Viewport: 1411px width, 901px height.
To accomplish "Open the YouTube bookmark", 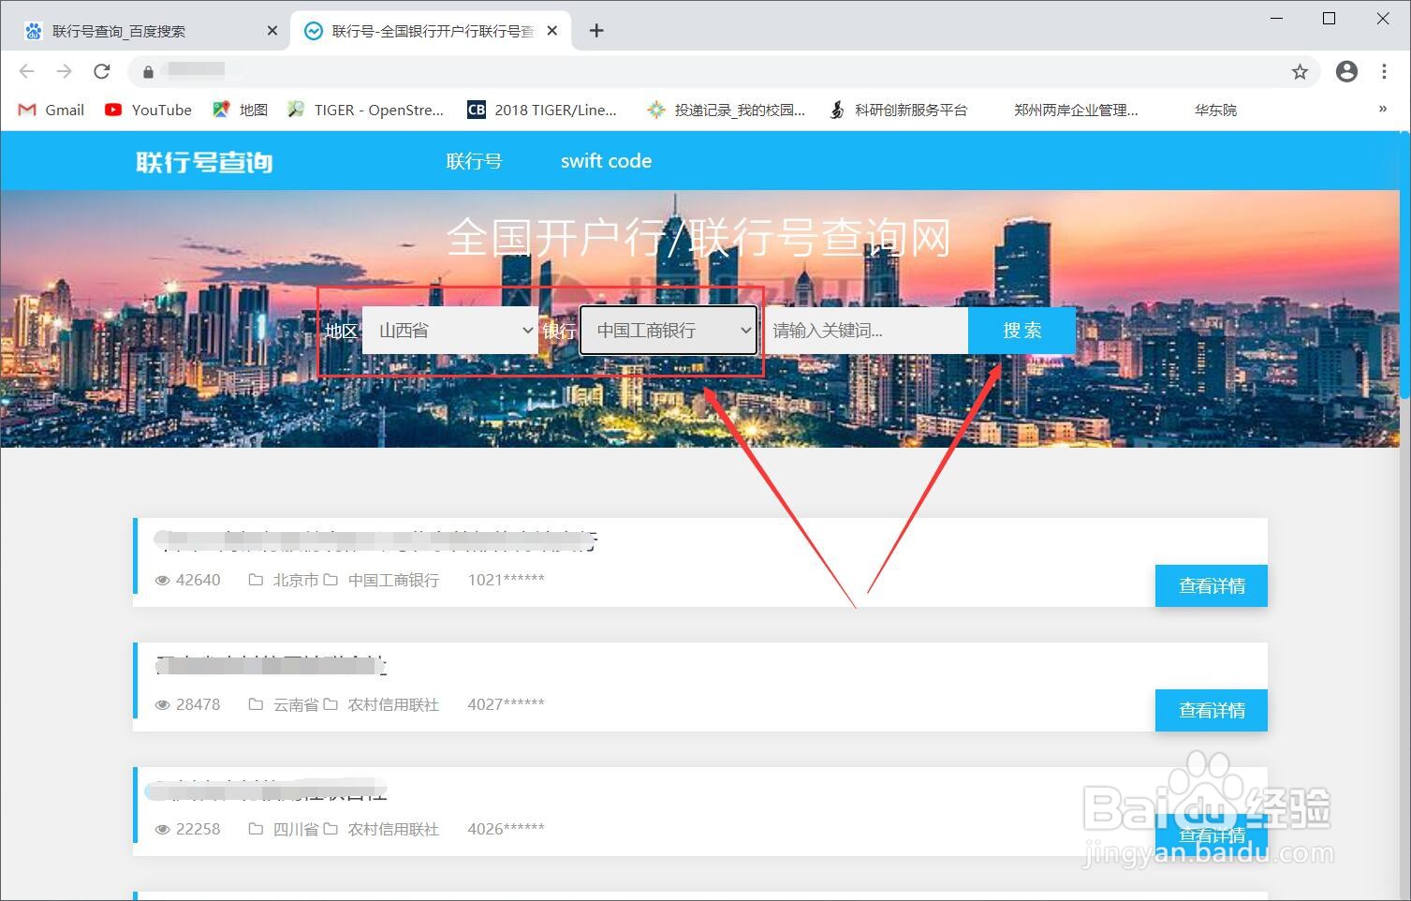I will click(x=147, y=110).
